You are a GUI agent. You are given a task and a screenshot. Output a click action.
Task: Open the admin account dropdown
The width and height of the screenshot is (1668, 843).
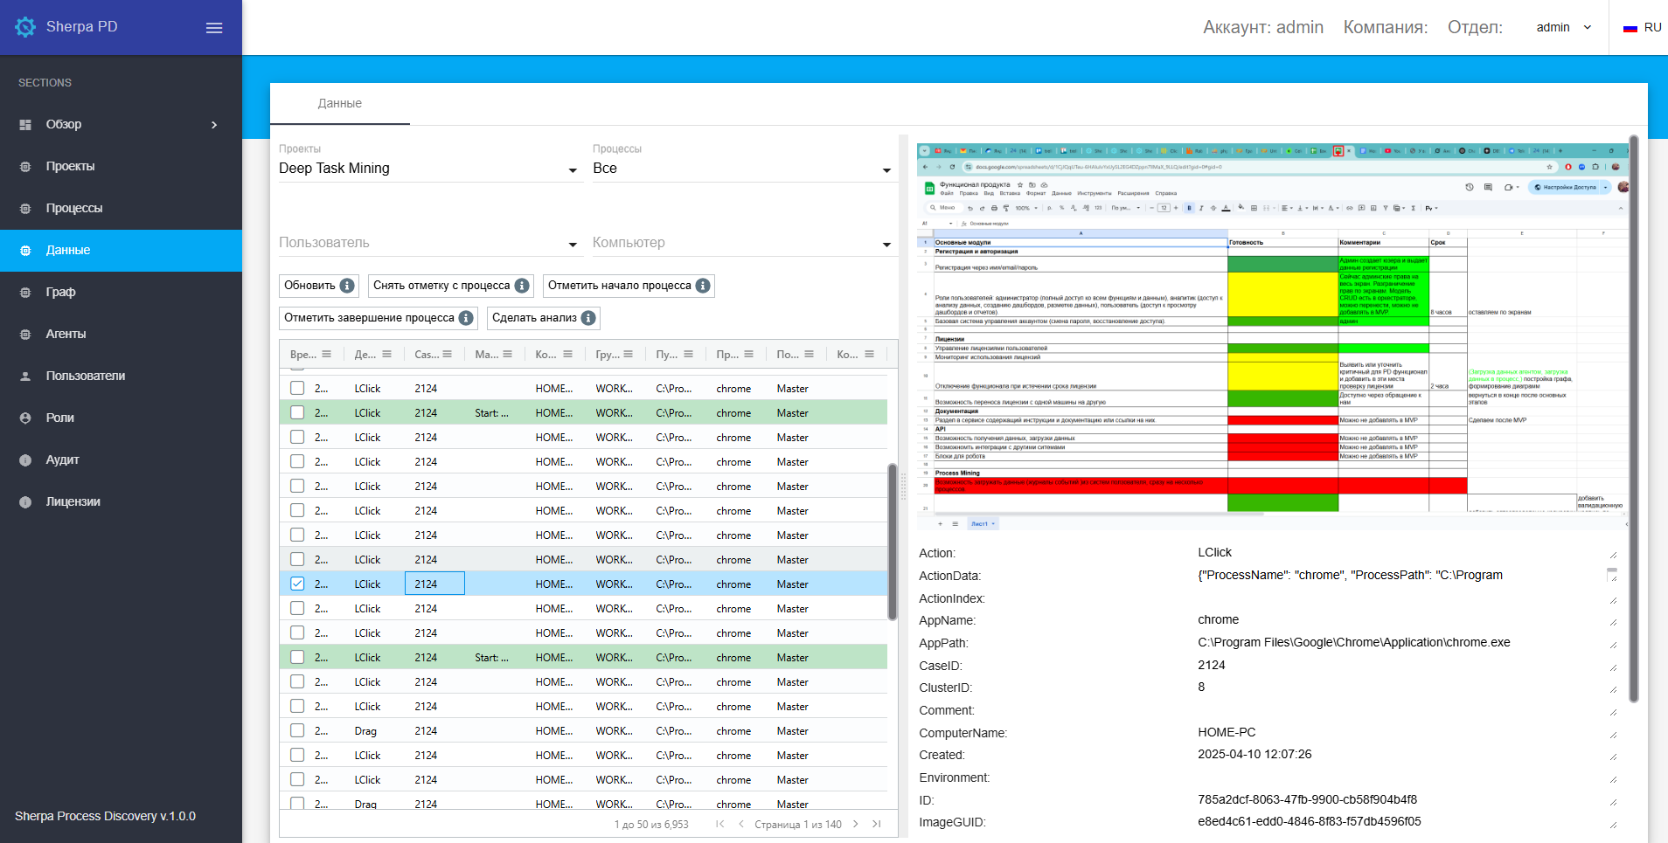point(1563,27)
